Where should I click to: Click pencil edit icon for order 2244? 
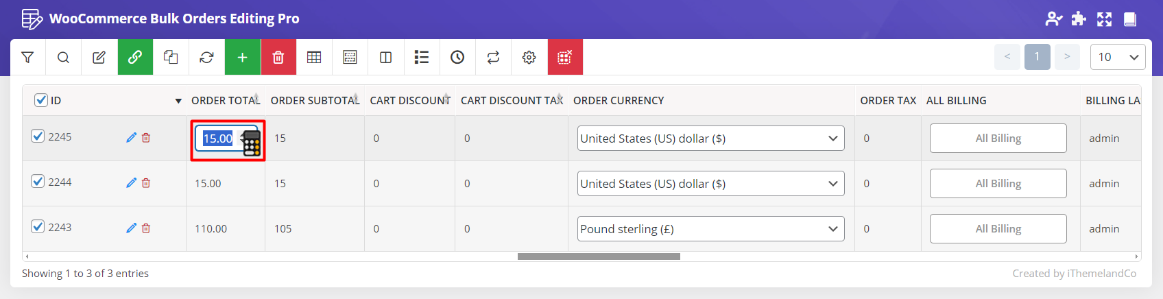(131, 183)
